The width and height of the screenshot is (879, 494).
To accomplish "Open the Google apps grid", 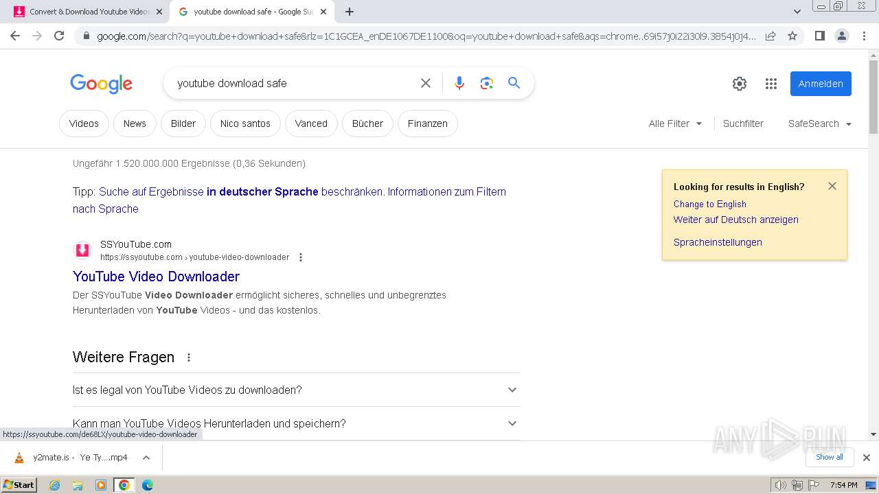I will 771,84.
